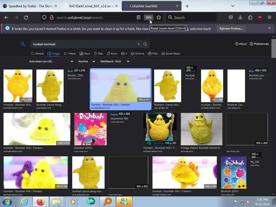276x207 pixels.
Task: Open the Extensions puzzle icon
Action: (x=250, y=17)
